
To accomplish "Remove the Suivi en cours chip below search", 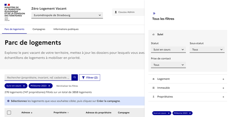I will click(24, 86).
